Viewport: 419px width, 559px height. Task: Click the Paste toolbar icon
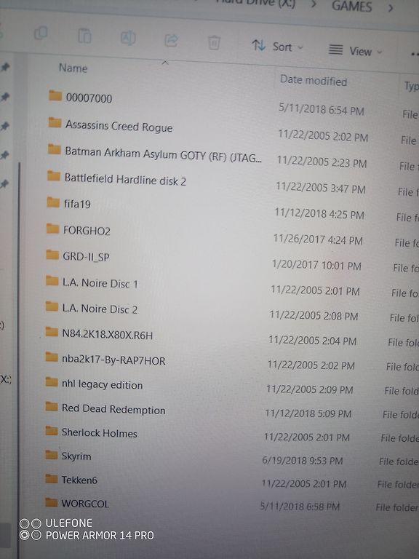84,36
